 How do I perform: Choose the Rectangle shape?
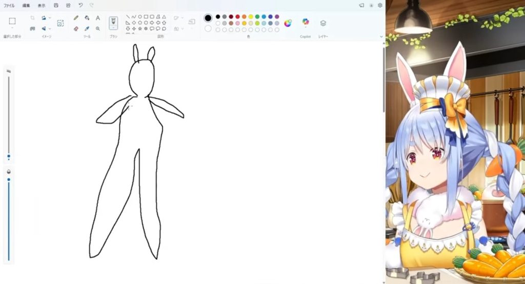(x=146, y=17)
